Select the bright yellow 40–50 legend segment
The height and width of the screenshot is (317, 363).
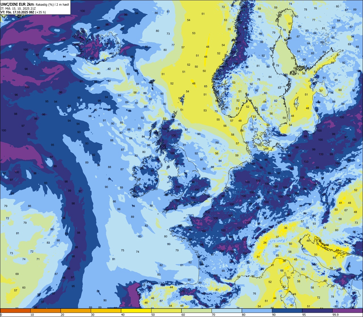(x=136, y=310)
